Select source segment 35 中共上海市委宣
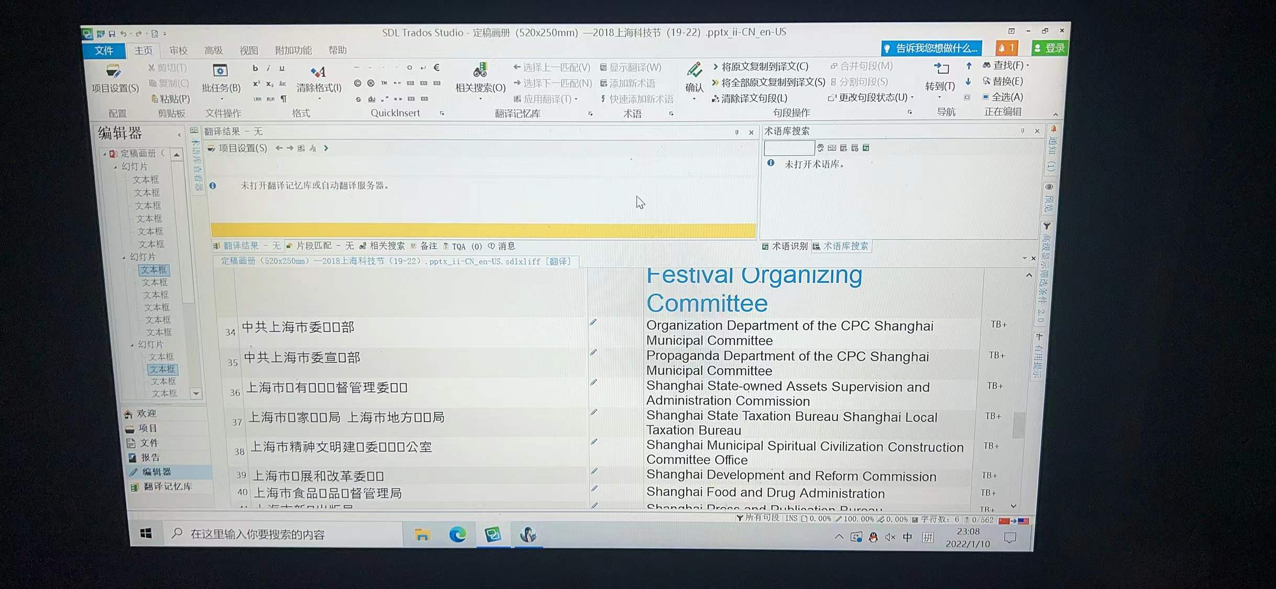The height and width of the screenshot is (589, 1276). coord(302,358)
